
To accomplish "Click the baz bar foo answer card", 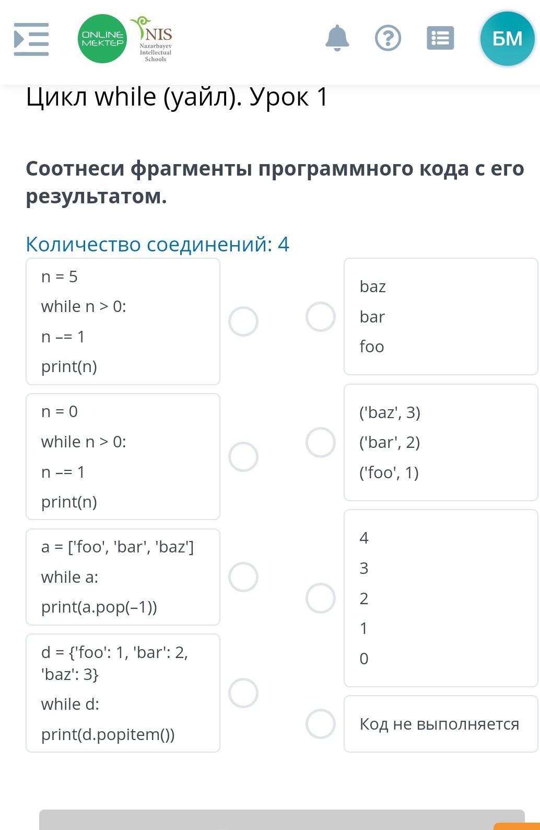I will pyautogui.click(x=440, y=317).
